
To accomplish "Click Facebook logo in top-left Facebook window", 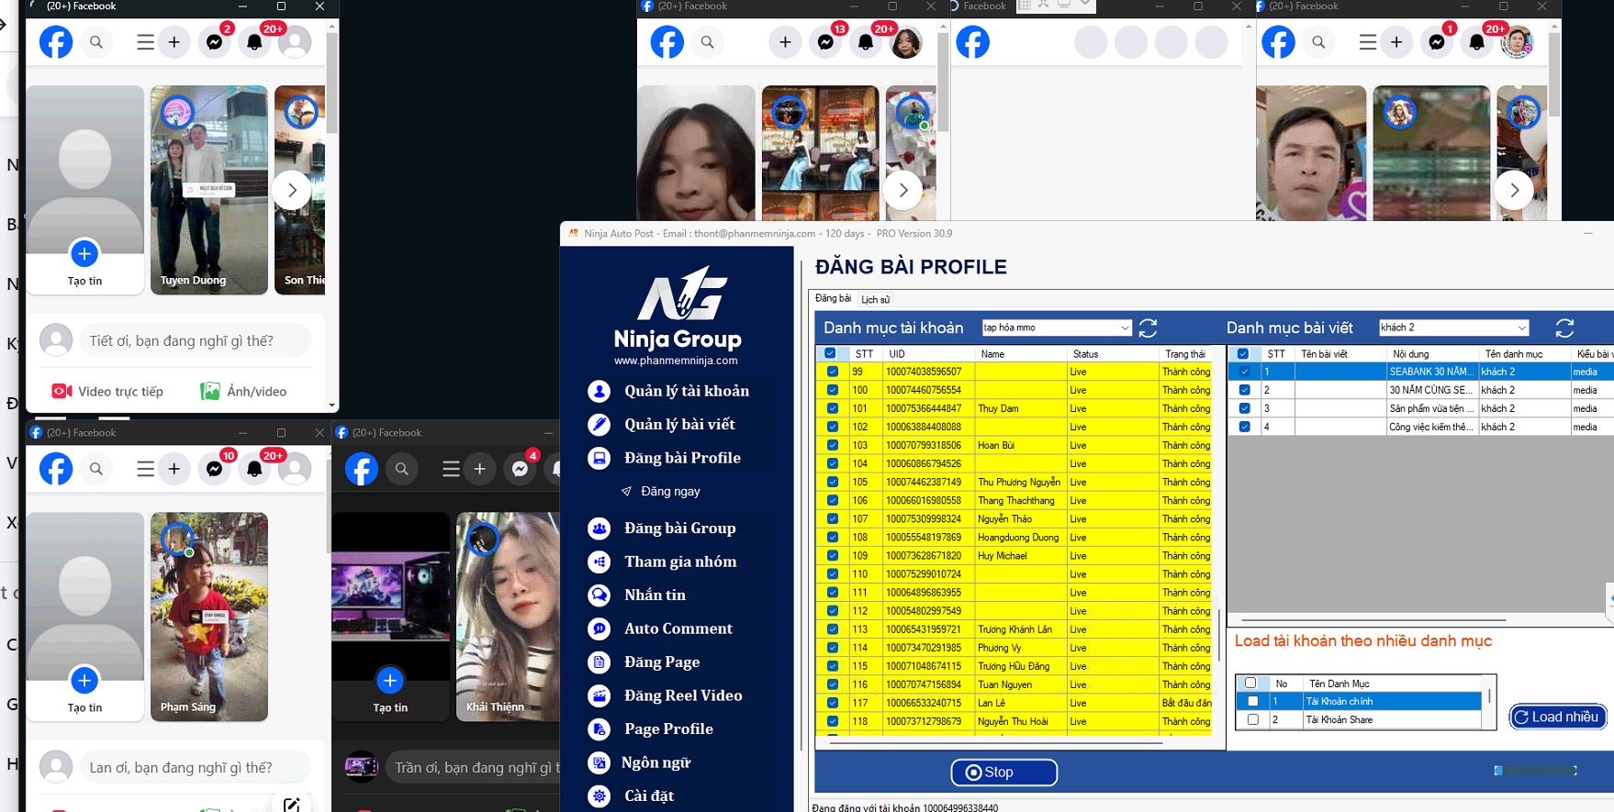I will [56, 42].
